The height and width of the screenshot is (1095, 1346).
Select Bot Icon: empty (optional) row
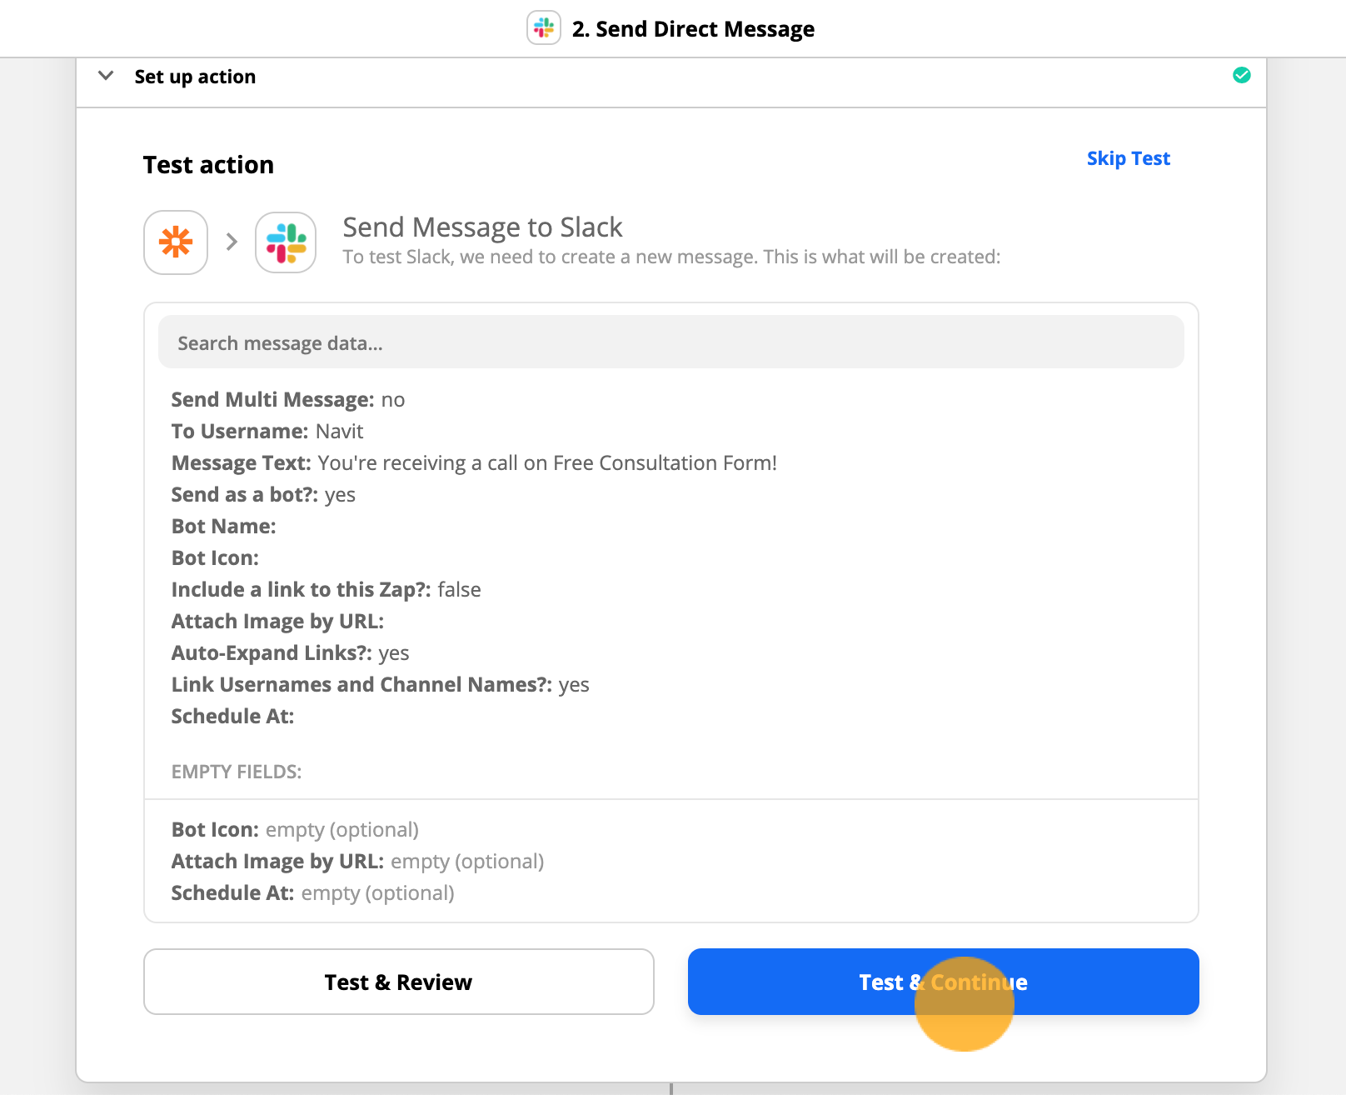click(x=295, y=830)
